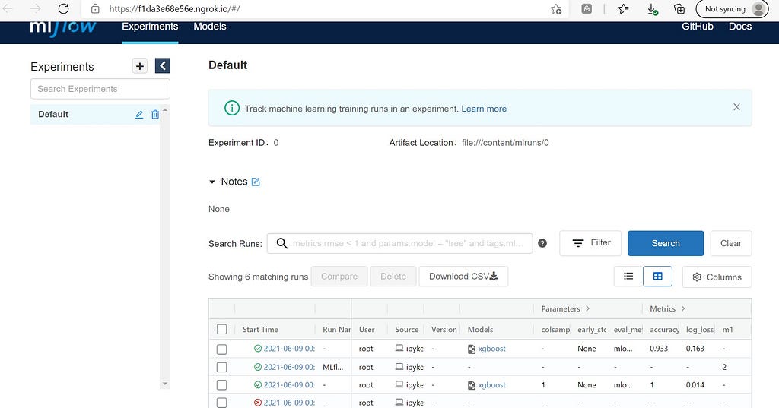This screenshot has height=408, width=779.
Task: Click xgboost model icon in first row
Action: (x=472, y=349)
